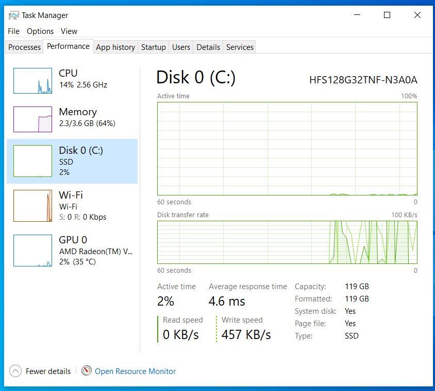The height and width of the screenshot is (391, 435).
Task: Open the Services tab
Action: (239, 47)
